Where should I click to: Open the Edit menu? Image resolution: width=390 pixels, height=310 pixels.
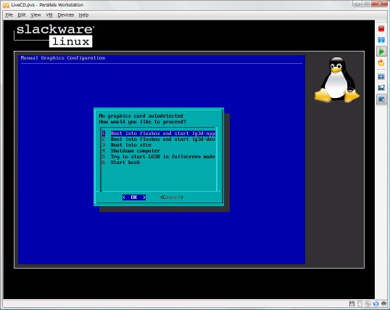pos(22,15)
